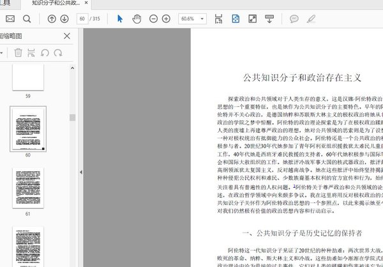
Task: Zoom in with the plus button
Action: pyautogui.click(x=166, y=19)
